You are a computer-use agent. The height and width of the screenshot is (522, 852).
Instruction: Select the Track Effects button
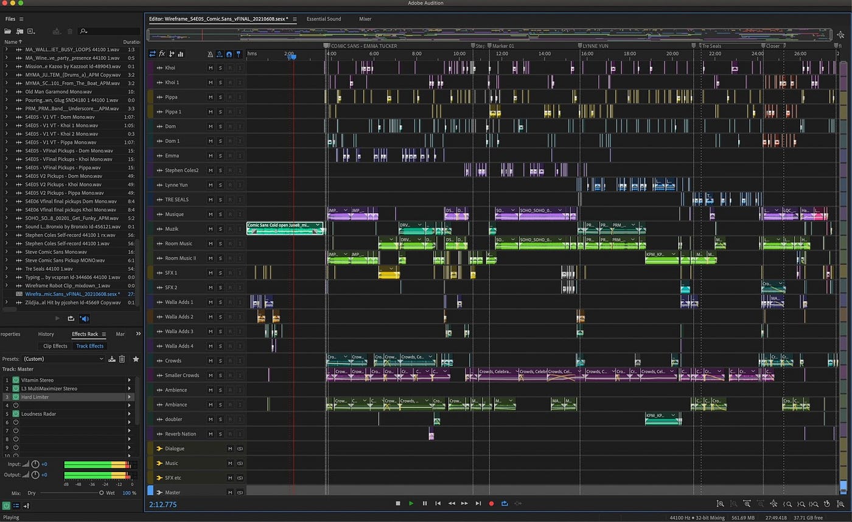[x=90, y=346]
